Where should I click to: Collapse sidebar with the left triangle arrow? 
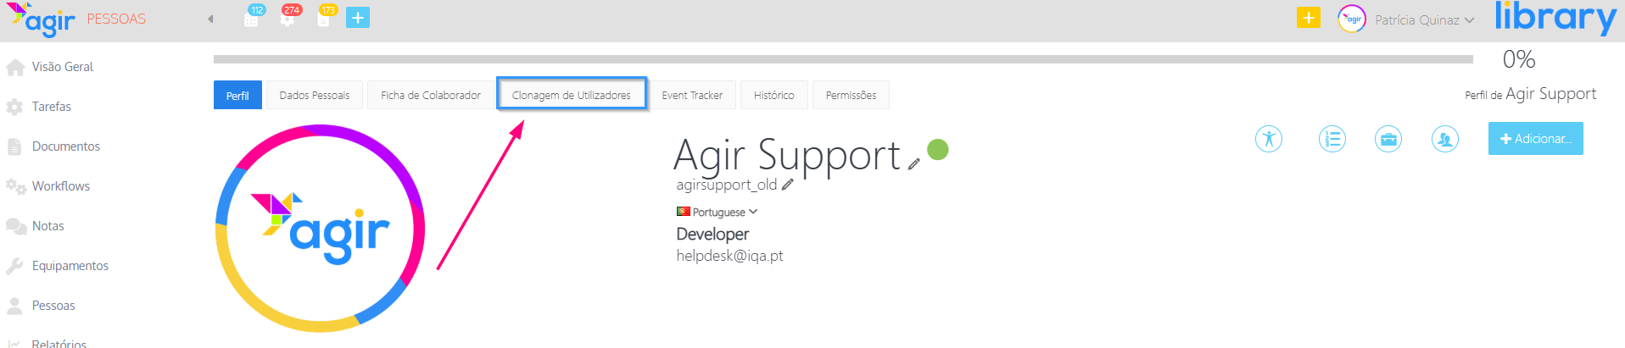(210, 19)
